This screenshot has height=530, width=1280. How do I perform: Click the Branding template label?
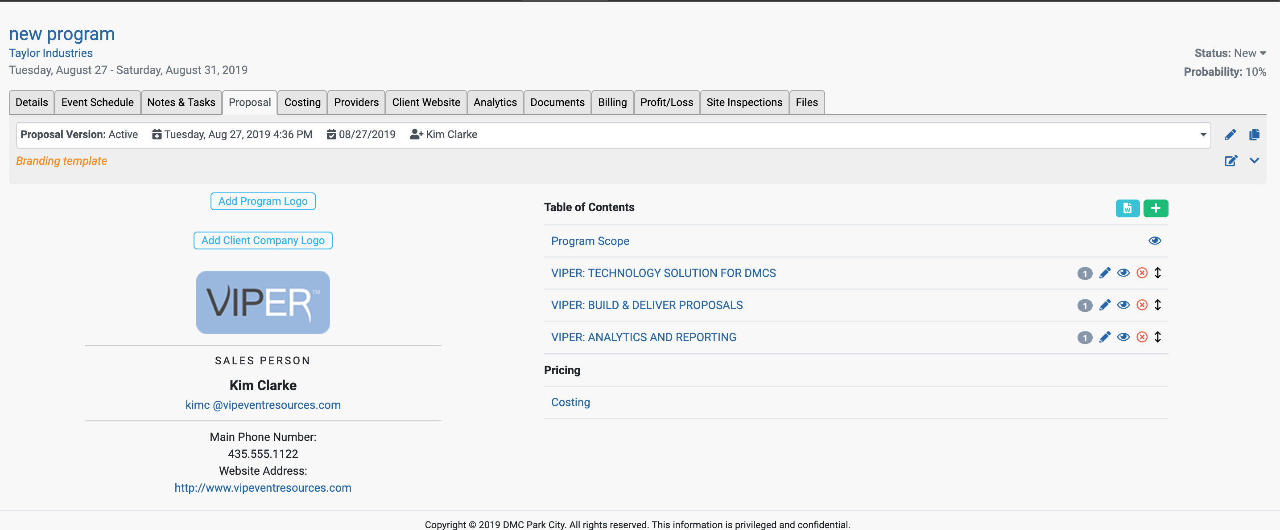(x=62, y=161)
